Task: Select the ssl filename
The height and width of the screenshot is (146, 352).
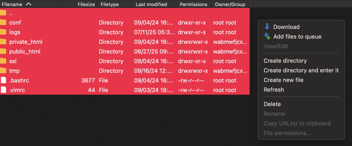Action: (13, 61)
